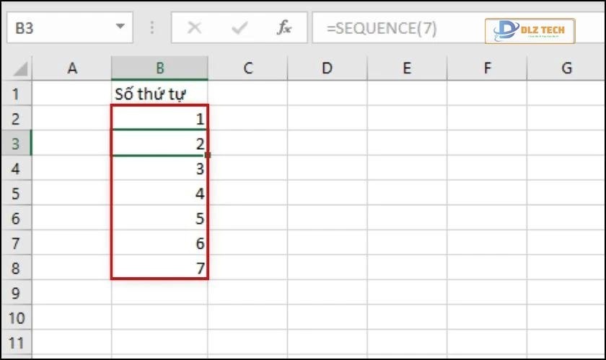This screenshot has width=606, height=360.
Task: Open the Insert Function fx dialog
Action: click(284, 28)
